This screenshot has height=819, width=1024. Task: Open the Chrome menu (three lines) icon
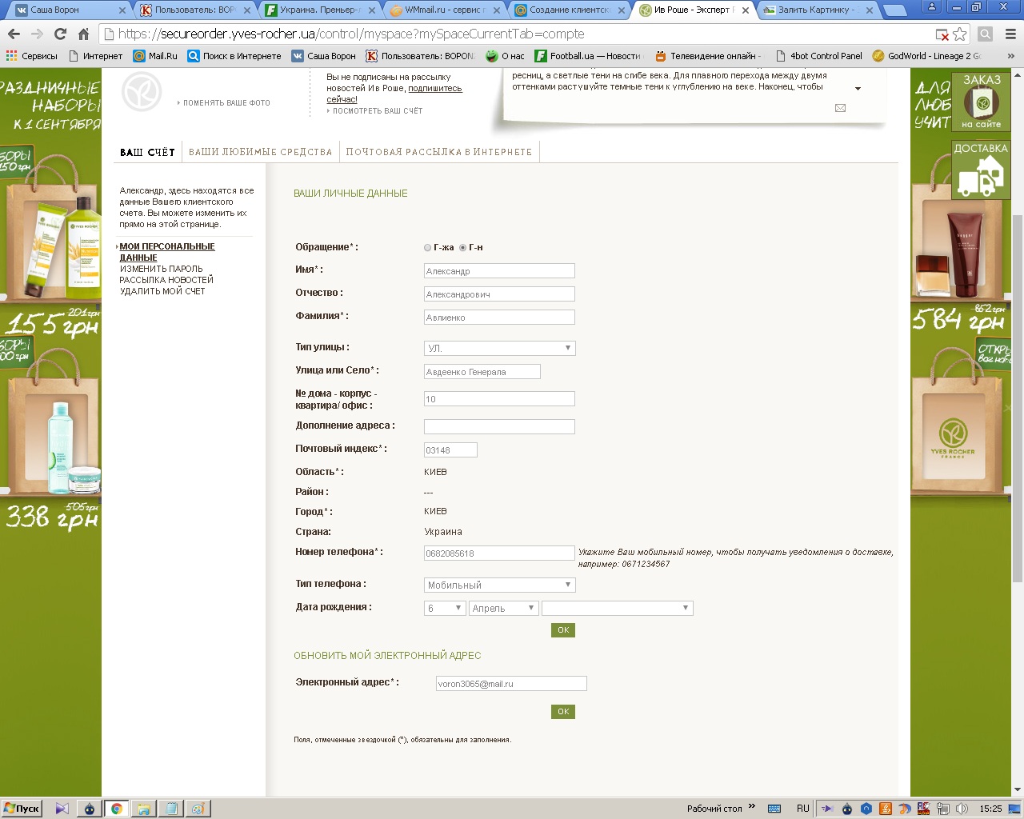tap(1010, 34)
